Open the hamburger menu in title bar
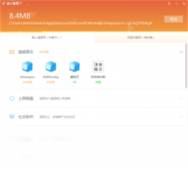The image size is (188, 182). pyautogui.click(x=169, y=3)
